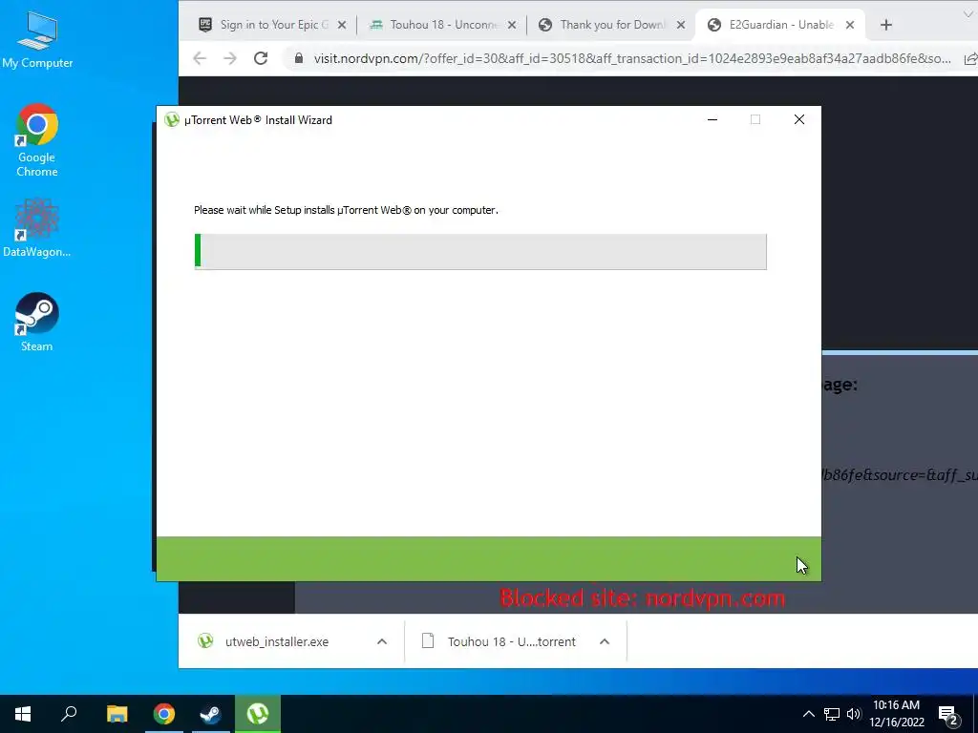
Task: Click the green footer bar of wizard
Action: (x=488, y=559)
